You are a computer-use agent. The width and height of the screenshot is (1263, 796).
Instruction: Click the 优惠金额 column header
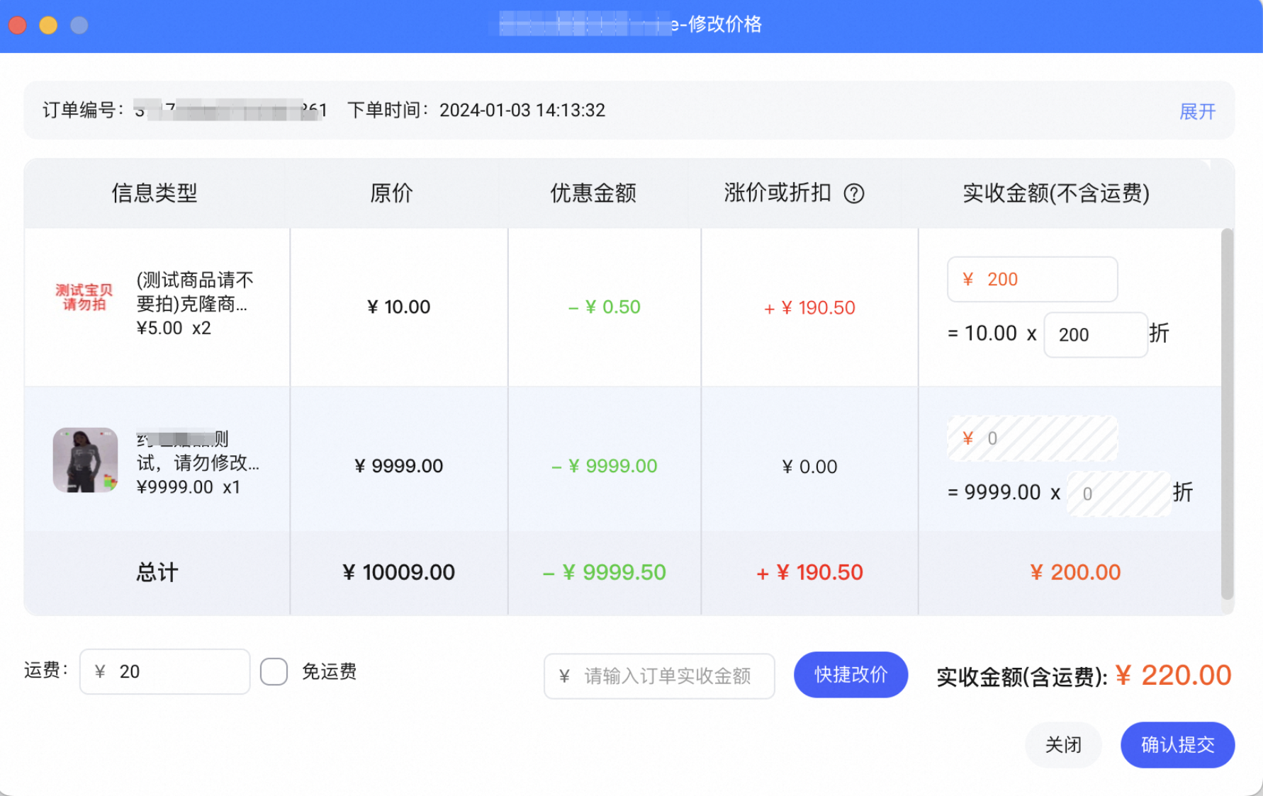[593, 193]
